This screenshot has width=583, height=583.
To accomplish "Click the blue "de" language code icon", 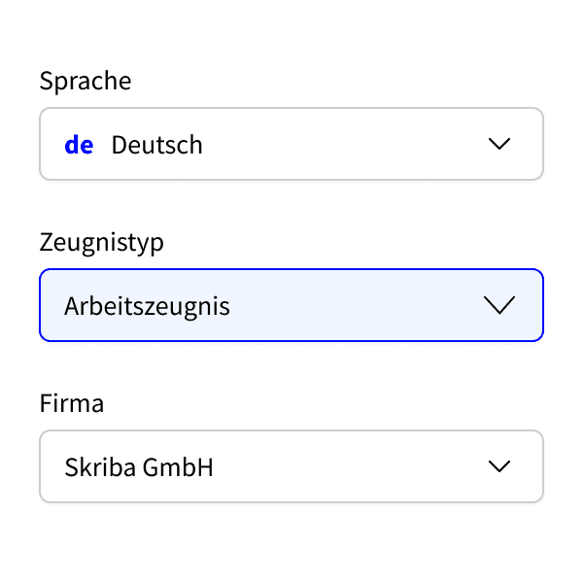I will click(79, 145).
